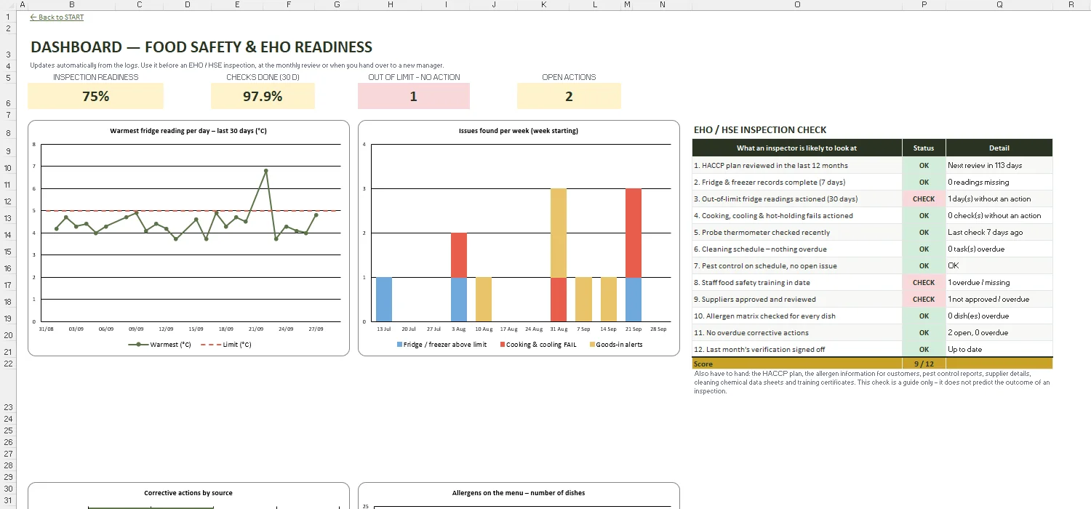
Task: Click the yellow segment of the 31 Aug bar
Action: click(x=559, y=233)
